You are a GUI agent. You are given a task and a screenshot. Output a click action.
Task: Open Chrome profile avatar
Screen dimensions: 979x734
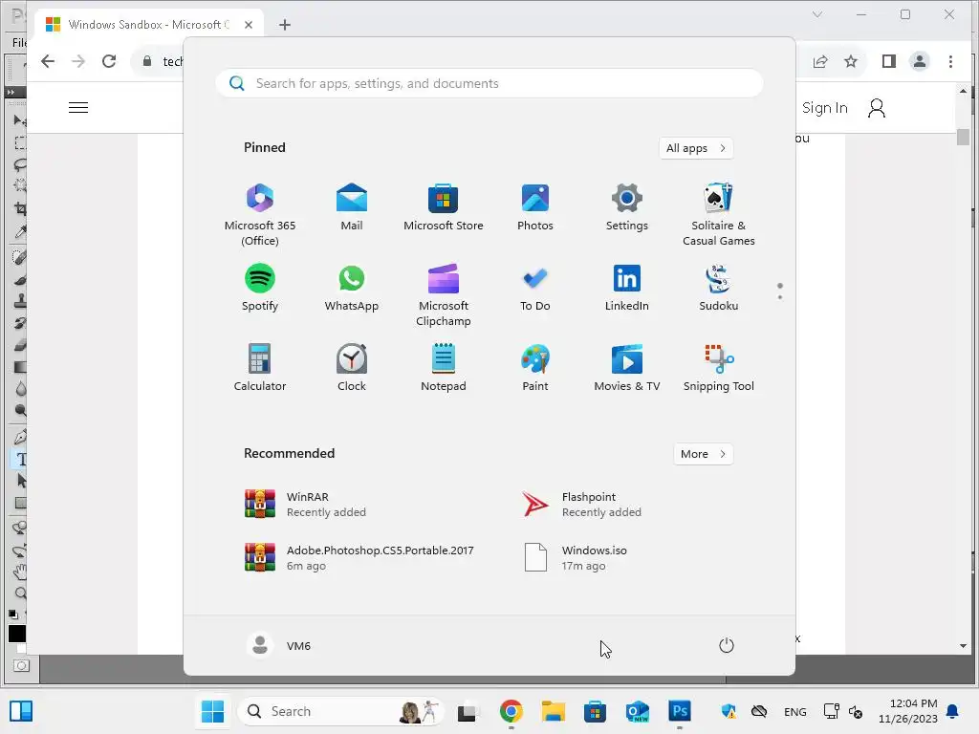click(x=920, y=61)
